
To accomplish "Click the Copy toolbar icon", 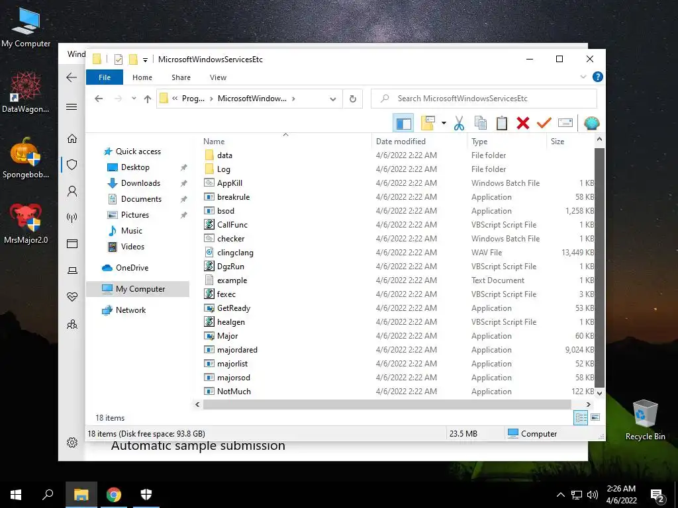I will point(481,123).
